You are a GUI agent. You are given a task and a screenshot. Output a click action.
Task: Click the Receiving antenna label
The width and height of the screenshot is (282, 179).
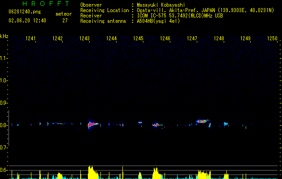click(x=103, y=21)
